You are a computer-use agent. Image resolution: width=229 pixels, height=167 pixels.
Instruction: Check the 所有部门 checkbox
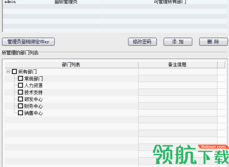(x=14, y=71)
